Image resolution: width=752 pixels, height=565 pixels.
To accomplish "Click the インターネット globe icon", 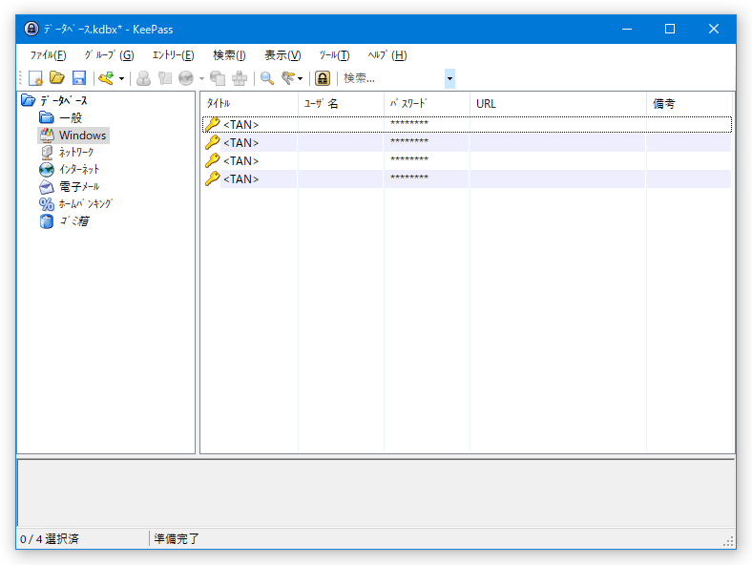I will (x=47, y=170).
